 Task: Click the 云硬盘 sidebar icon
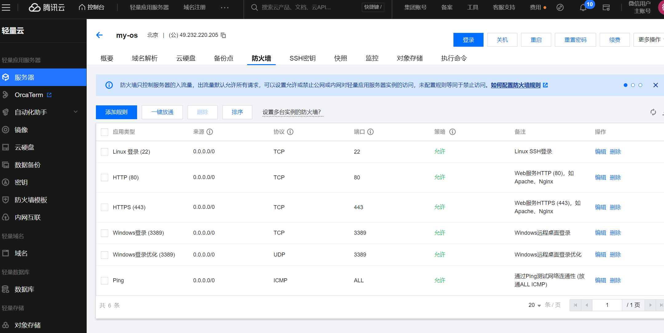[x=6, y=147]
